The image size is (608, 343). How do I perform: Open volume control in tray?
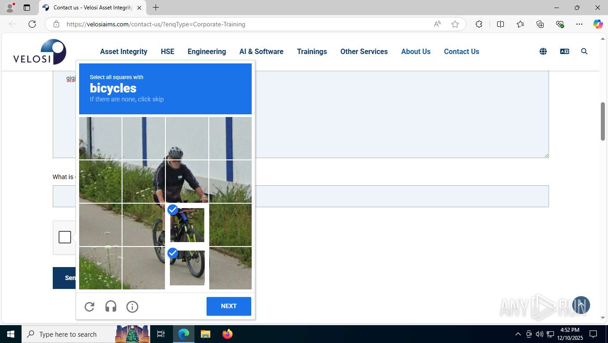click(540, 334)
